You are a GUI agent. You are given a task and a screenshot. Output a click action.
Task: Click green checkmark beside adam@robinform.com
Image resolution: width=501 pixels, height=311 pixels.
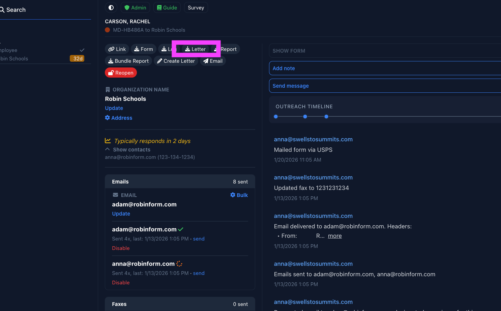point(181,229)
